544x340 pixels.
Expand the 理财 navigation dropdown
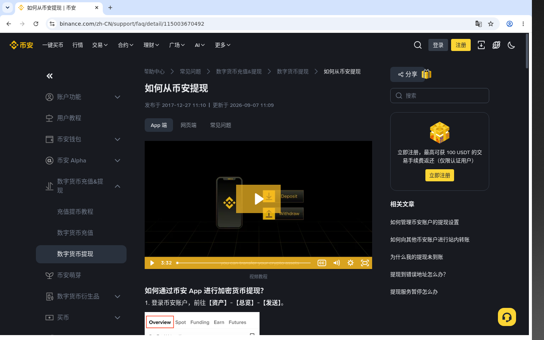point(151,45)
